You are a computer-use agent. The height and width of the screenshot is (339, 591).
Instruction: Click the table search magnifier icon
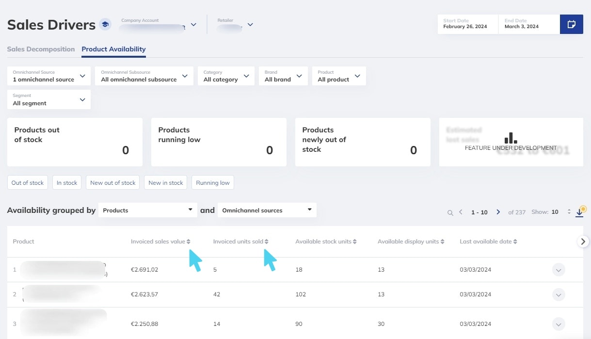pos(450,212)
